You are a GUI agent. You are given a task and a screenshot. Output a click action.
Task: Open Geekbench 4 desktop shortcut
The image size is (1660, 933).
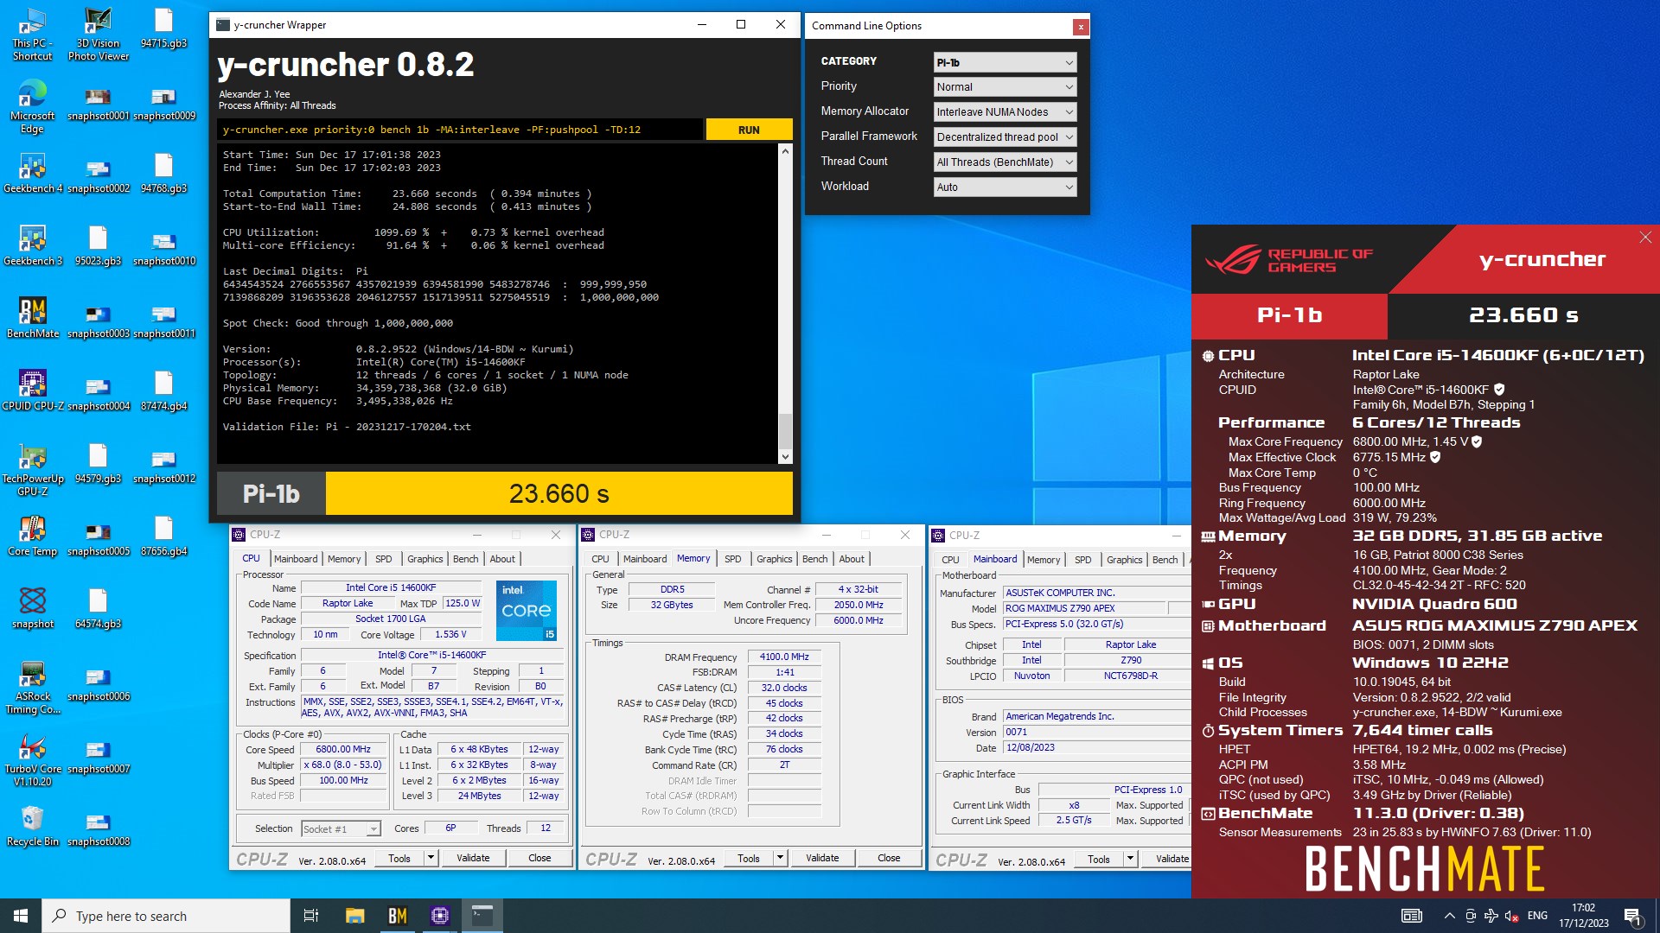[x=32, y=174]
